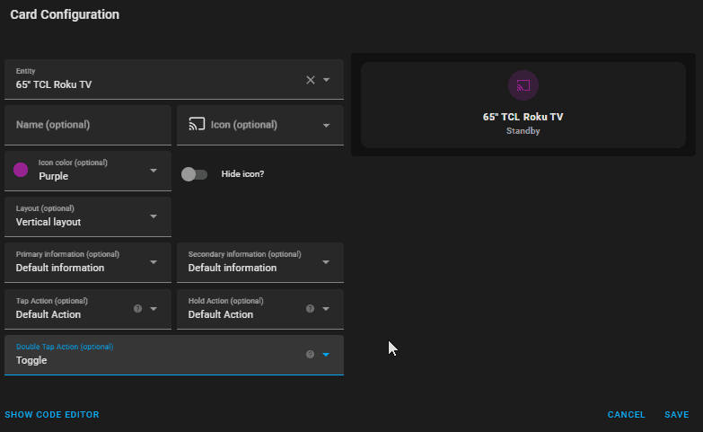Click the 65" TCL Roku TV preview title

[523, 117]
